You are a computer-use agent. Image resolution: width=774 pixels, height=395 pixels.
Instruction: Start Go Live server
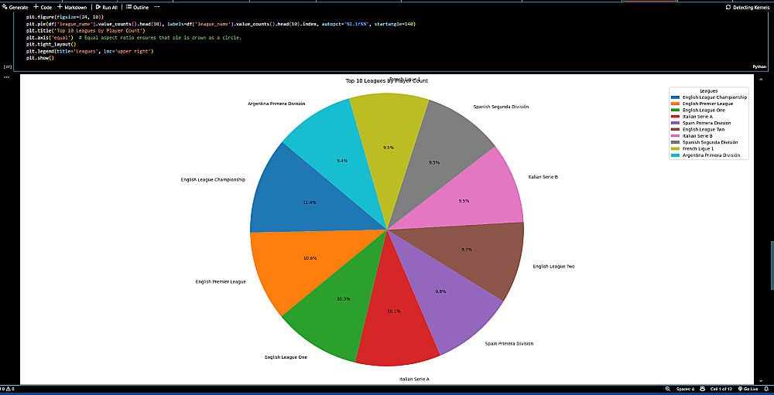pos(748,389)
